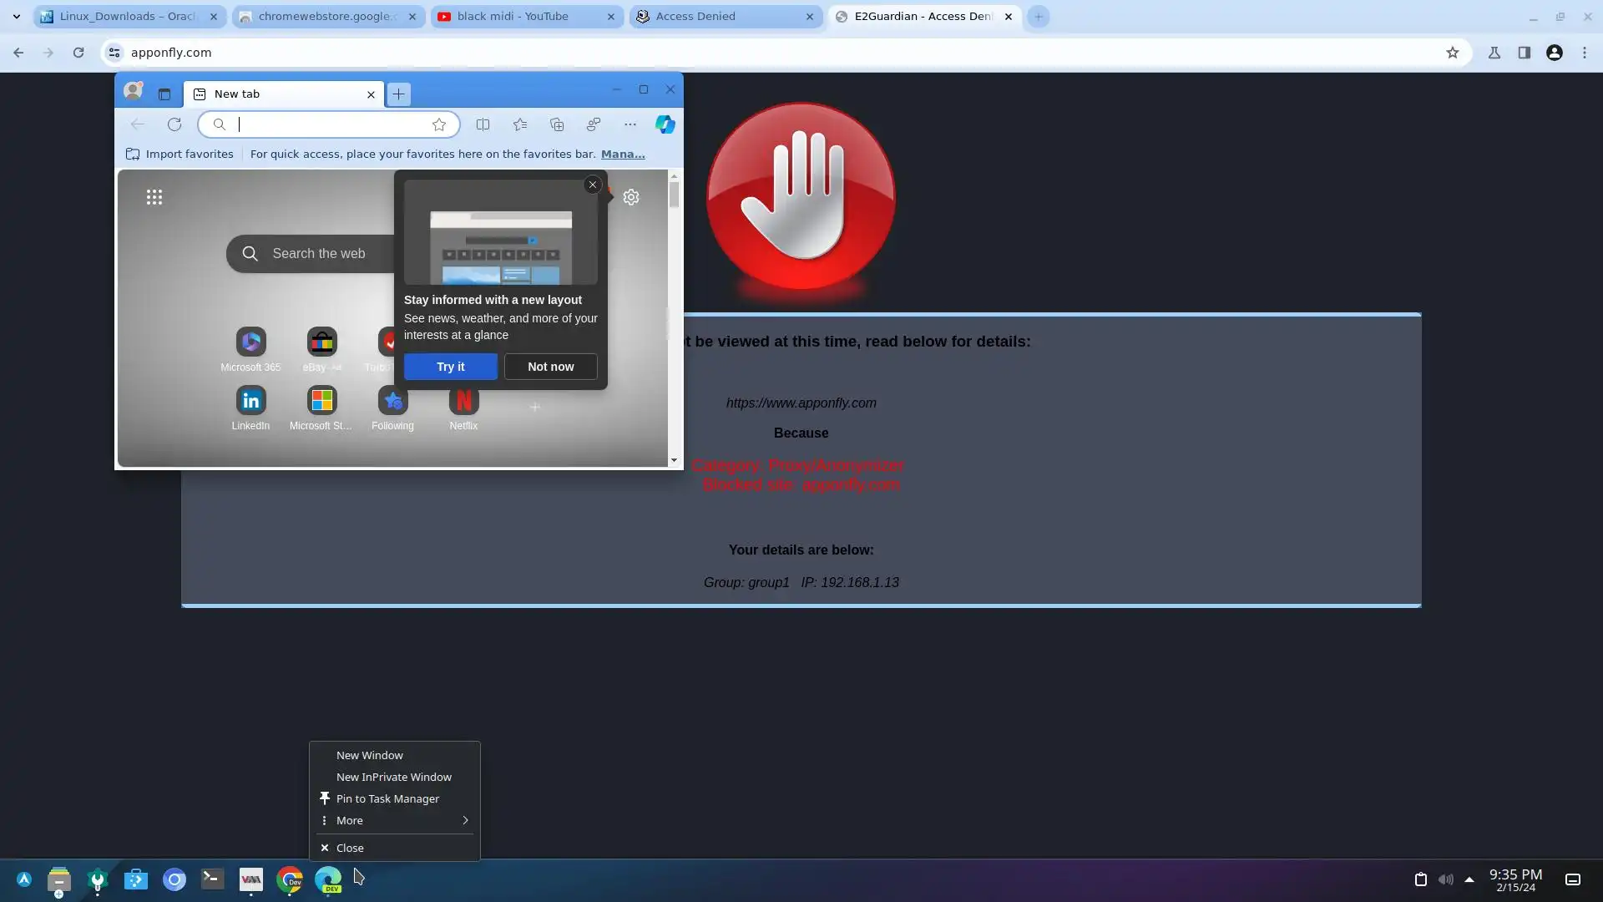Viewport: 1603px width, 902px height.
Task: Click Not now in layout popup
Action: coord(550,367)
